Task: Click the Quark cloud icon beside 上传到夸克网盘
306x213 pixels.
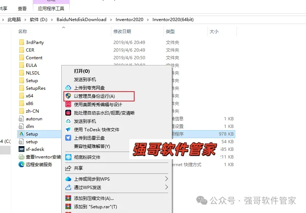Action: pyautogui.click(x=68, y=88)
